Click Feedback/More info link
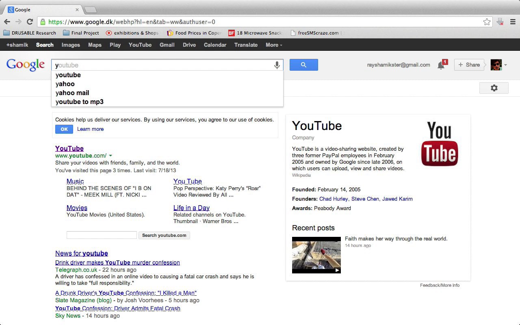Viewport: 520px width, 325px height. tap(440, 285)
